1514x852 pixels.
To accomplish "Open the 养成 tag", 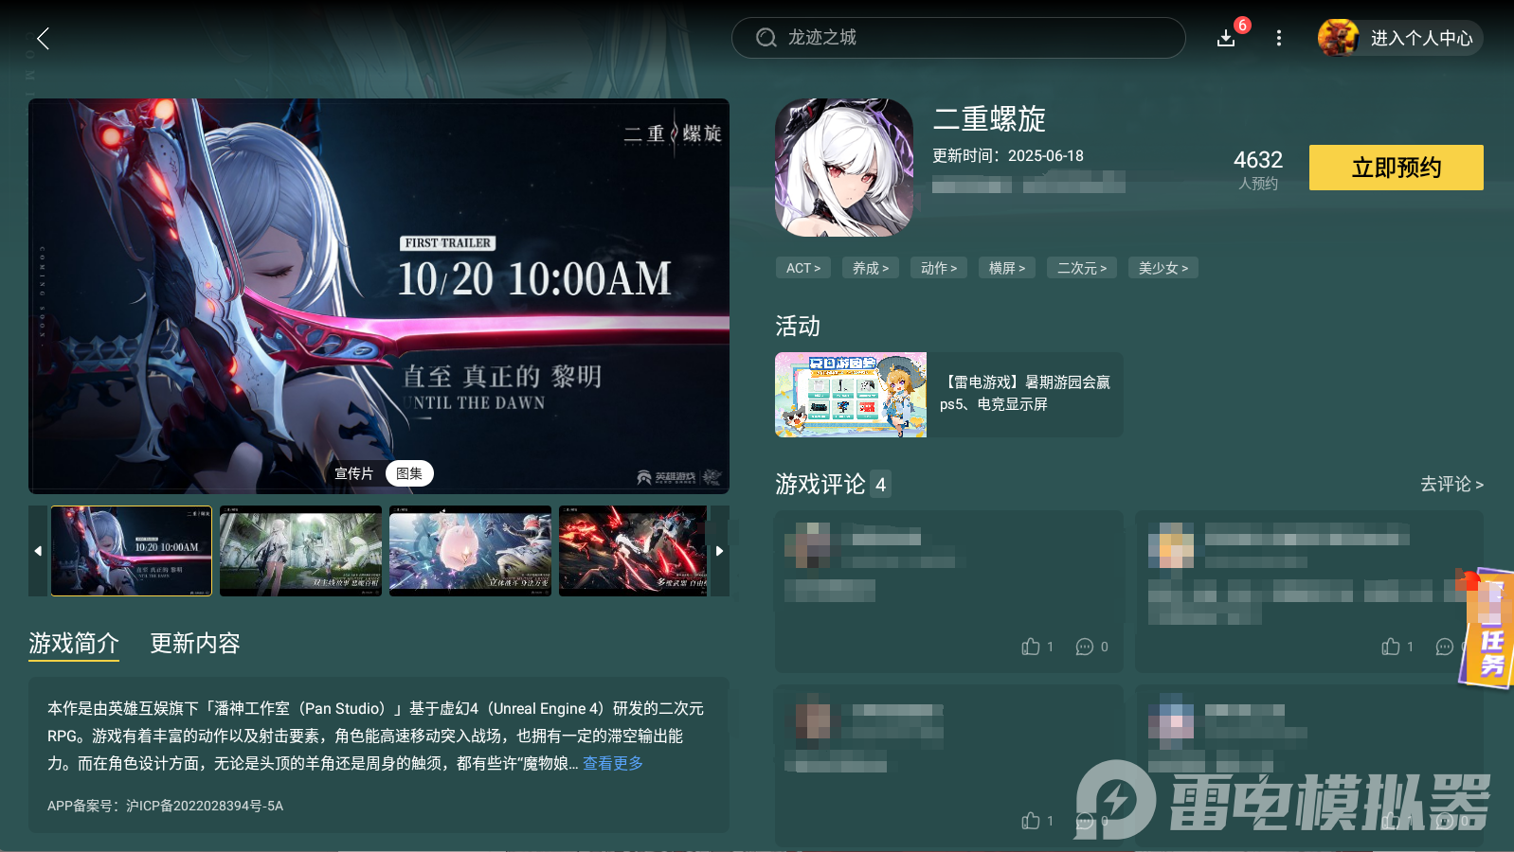I will (x=871, y=268).
